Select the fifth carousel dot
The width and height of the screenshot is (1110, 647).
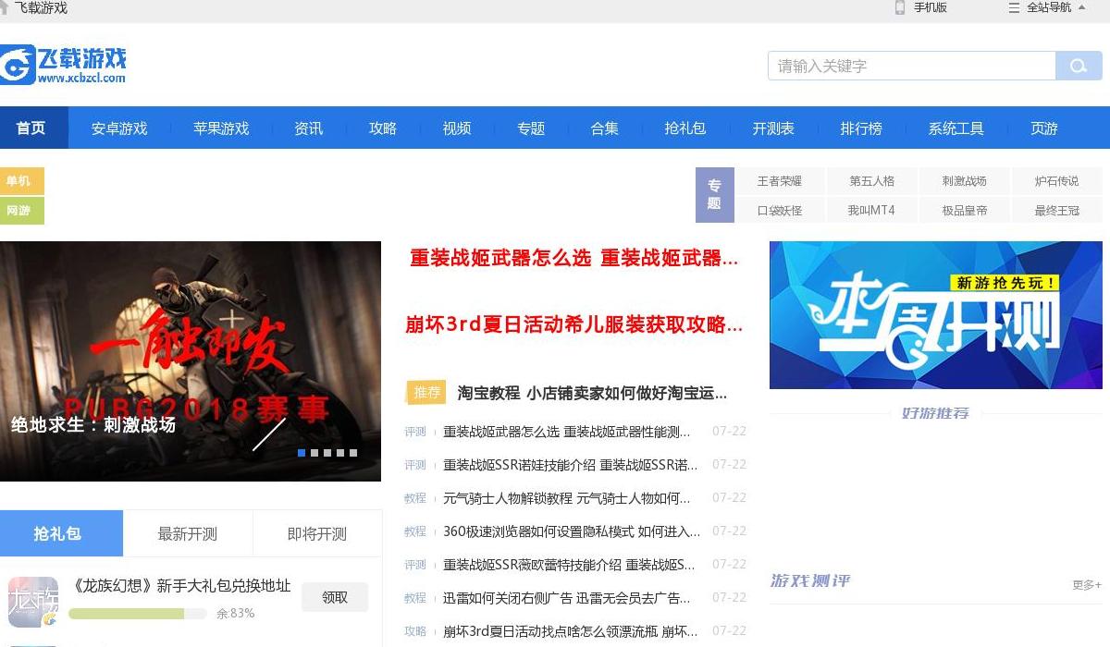[353, 453]
